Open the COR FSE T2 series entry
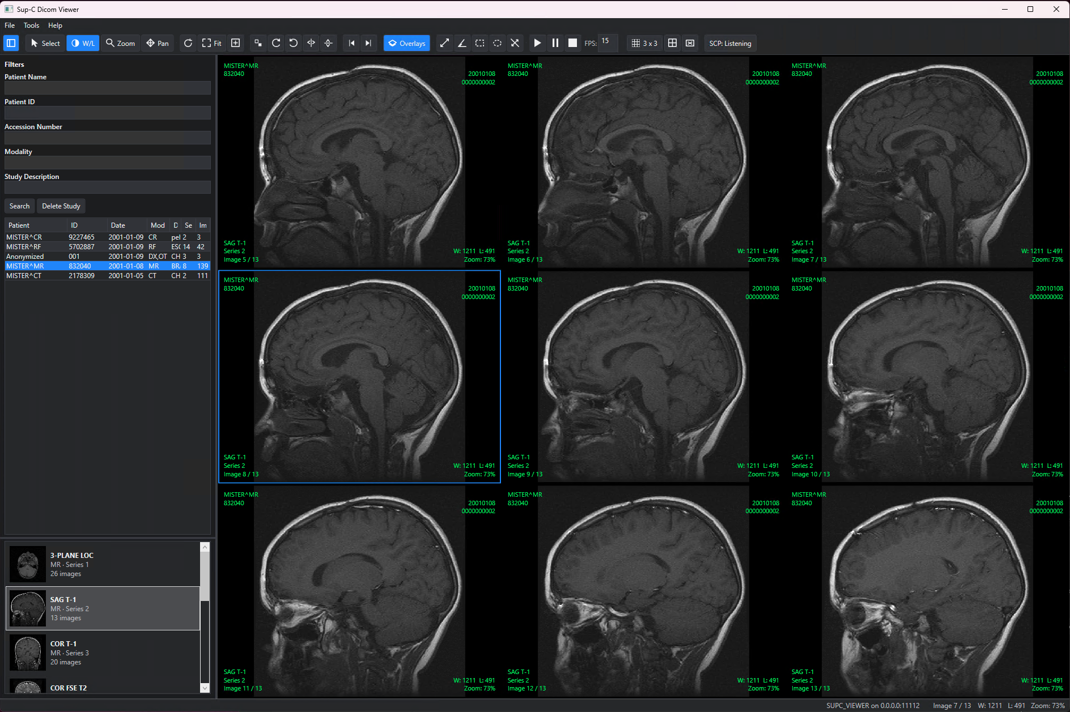1070x712 pixels. [103, 685]
